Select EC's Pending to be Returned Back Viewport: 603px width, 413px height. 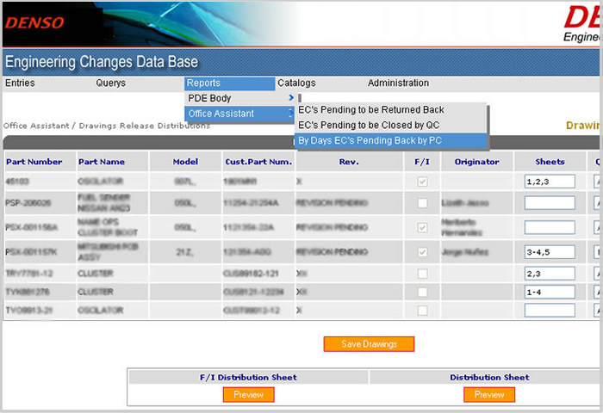[371, 110]
